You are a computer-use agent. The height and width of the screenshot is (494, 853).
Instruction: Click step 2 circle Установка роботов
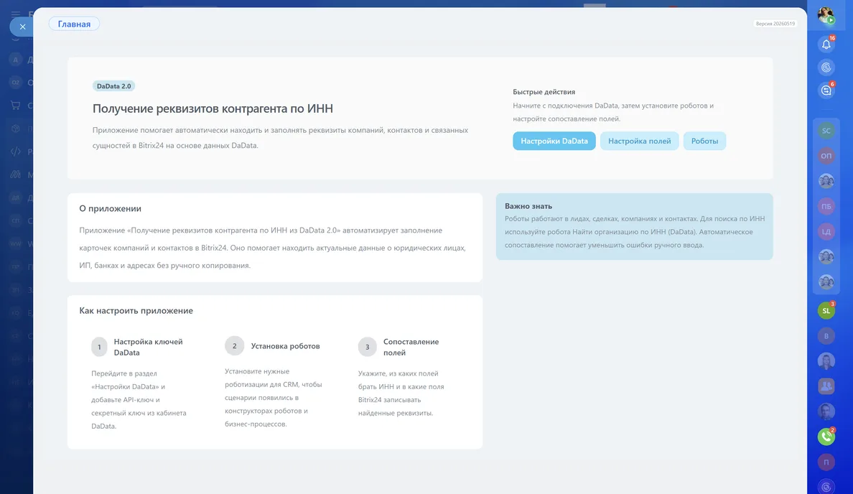pyautogui.click(x=235, y=346)
